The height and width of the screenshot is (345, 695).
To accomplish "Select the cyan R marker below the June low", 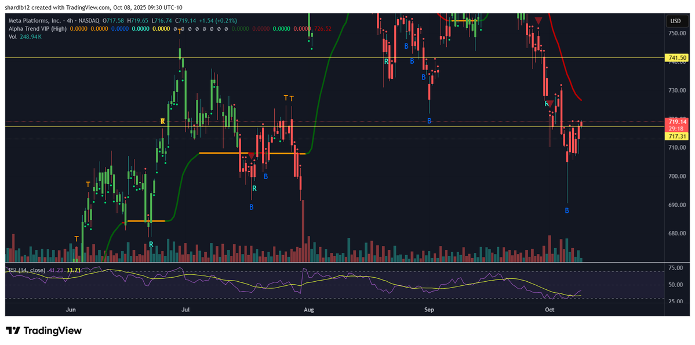I will [x=151, y=245].
